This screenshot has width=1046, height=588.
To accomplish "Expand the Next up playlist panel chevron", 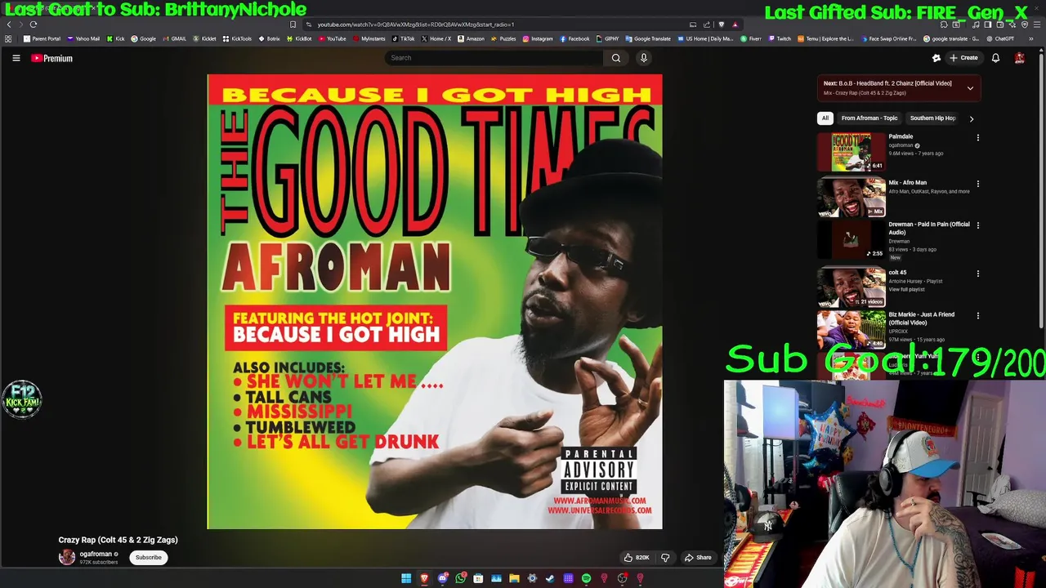I will coord(970,87).
